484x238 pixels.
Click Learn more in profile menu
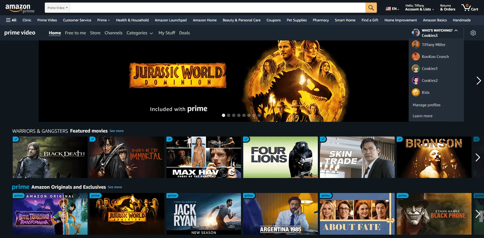click(422, 116)
